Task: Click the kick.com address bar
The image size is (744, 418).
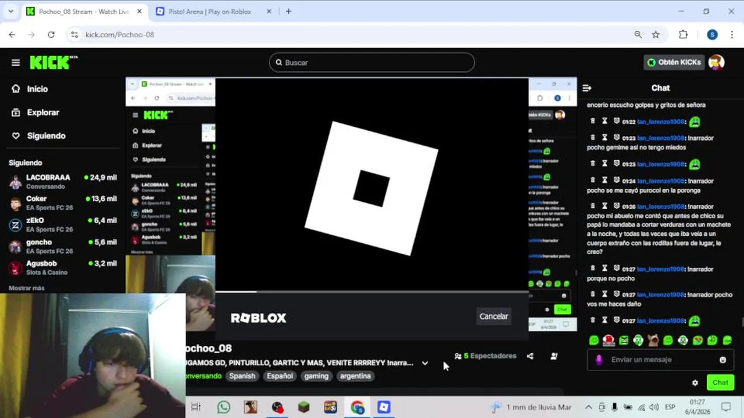Action: [x=349, y=35]
